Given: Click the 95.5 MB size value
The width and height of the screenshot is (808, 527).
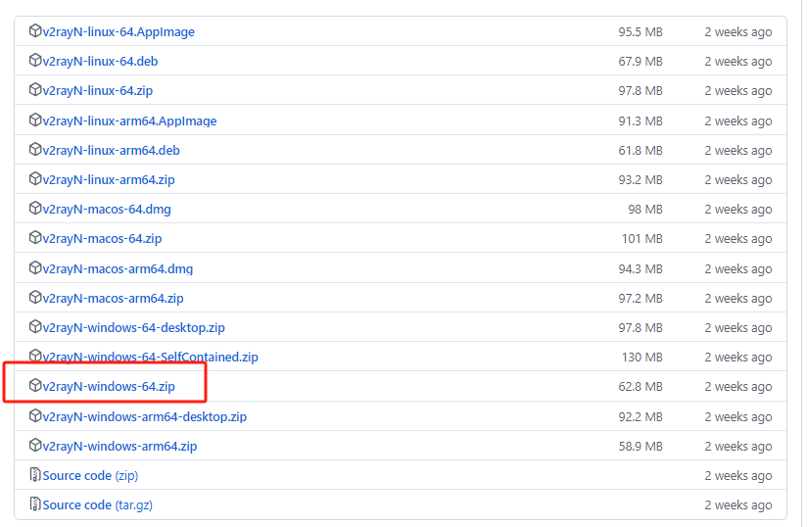Looking at the screenshot, I should pos(641,32).
